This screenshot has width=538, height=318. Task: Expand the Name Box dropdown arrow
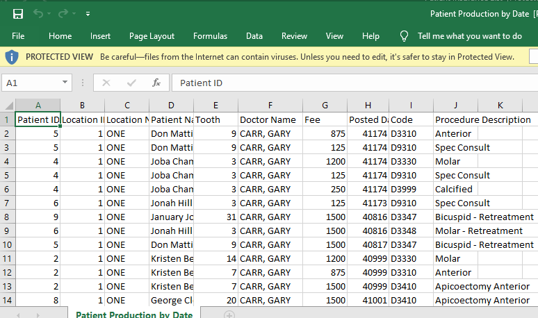tap(65, 83)
